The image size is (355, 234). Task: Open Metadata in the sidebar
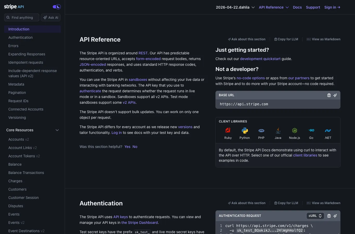16,84
